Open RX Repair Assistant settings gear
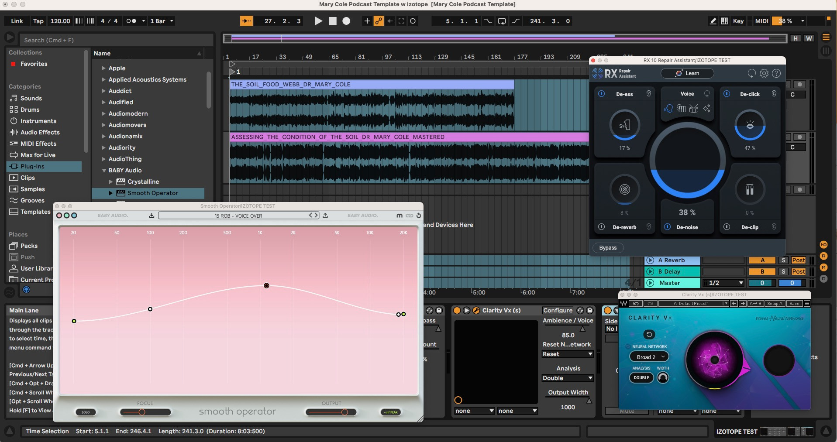Screen dimensions: 837x442 [764, 73]
